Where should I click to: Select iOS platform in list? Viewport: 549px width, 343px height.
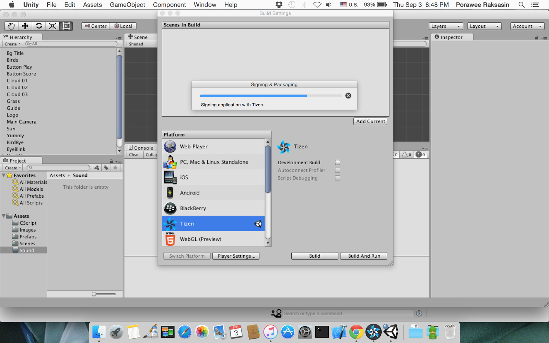213,177
